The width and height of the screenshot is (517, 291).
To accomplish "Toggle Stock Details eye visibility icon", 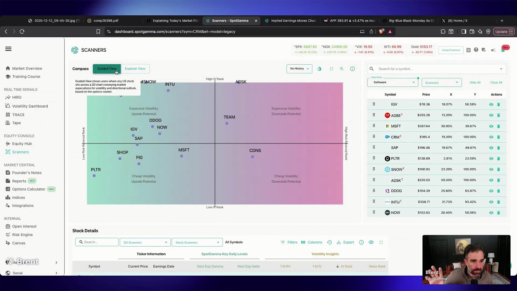I will click(x=371, y=242).
